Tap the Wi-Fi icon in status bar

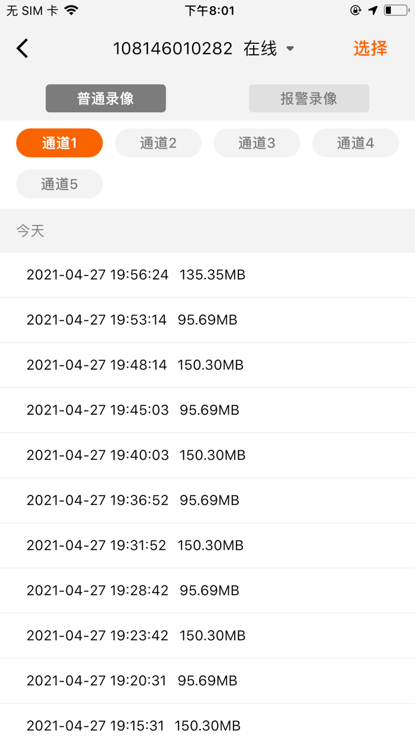point(71,9)
